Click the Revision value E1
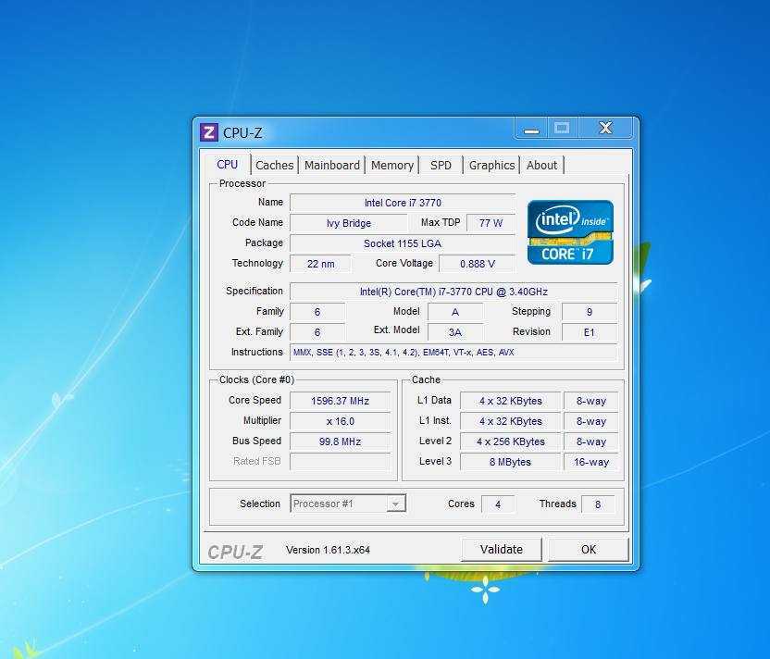This screenshot has width=770, height=659. [x=590, y=332]
